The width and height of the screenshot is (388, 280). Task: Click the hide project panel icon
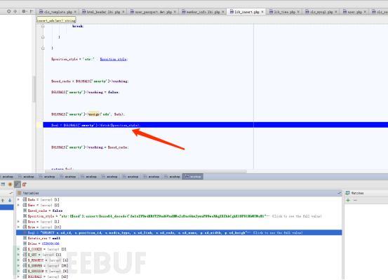pyautogui.click(x=32, y=11)
